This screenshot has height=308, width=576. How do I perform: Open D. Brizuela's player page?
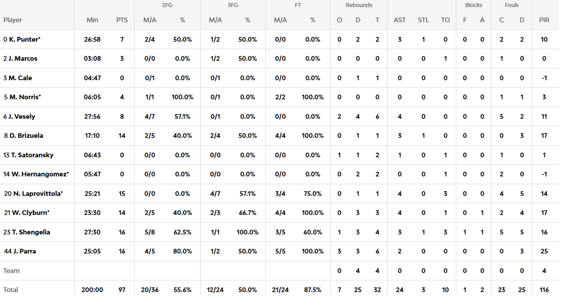(x=26, y=136)
